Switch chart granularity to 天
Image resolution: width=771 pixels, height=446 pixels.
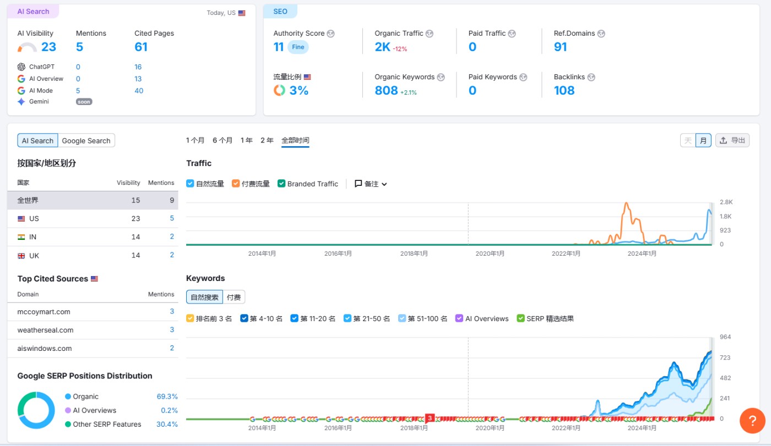point(688,141)
